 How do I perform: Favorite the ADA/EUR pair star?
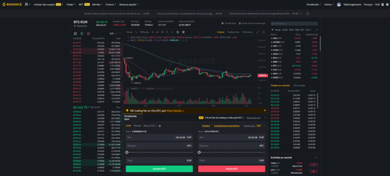tap(272, 38)
